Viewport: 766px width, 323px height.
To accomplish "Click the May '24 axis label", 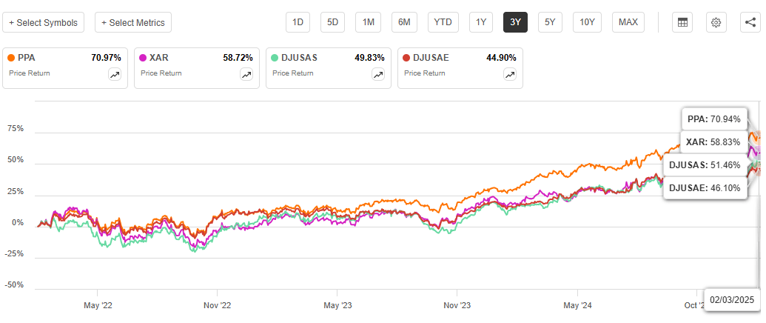I will [577, 305].
